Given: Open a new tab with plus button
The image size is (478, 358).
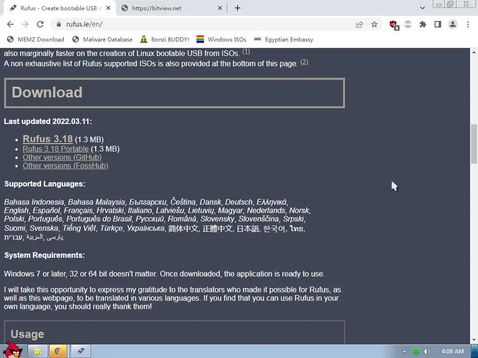Looking at the screenshot, I should tap(238, 8).
